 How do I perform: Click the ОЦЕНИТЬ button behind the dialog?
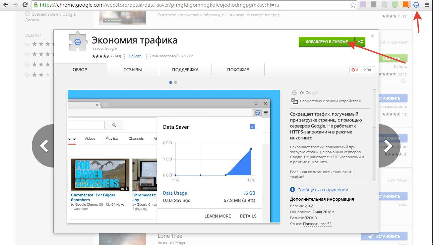point(393,58)
